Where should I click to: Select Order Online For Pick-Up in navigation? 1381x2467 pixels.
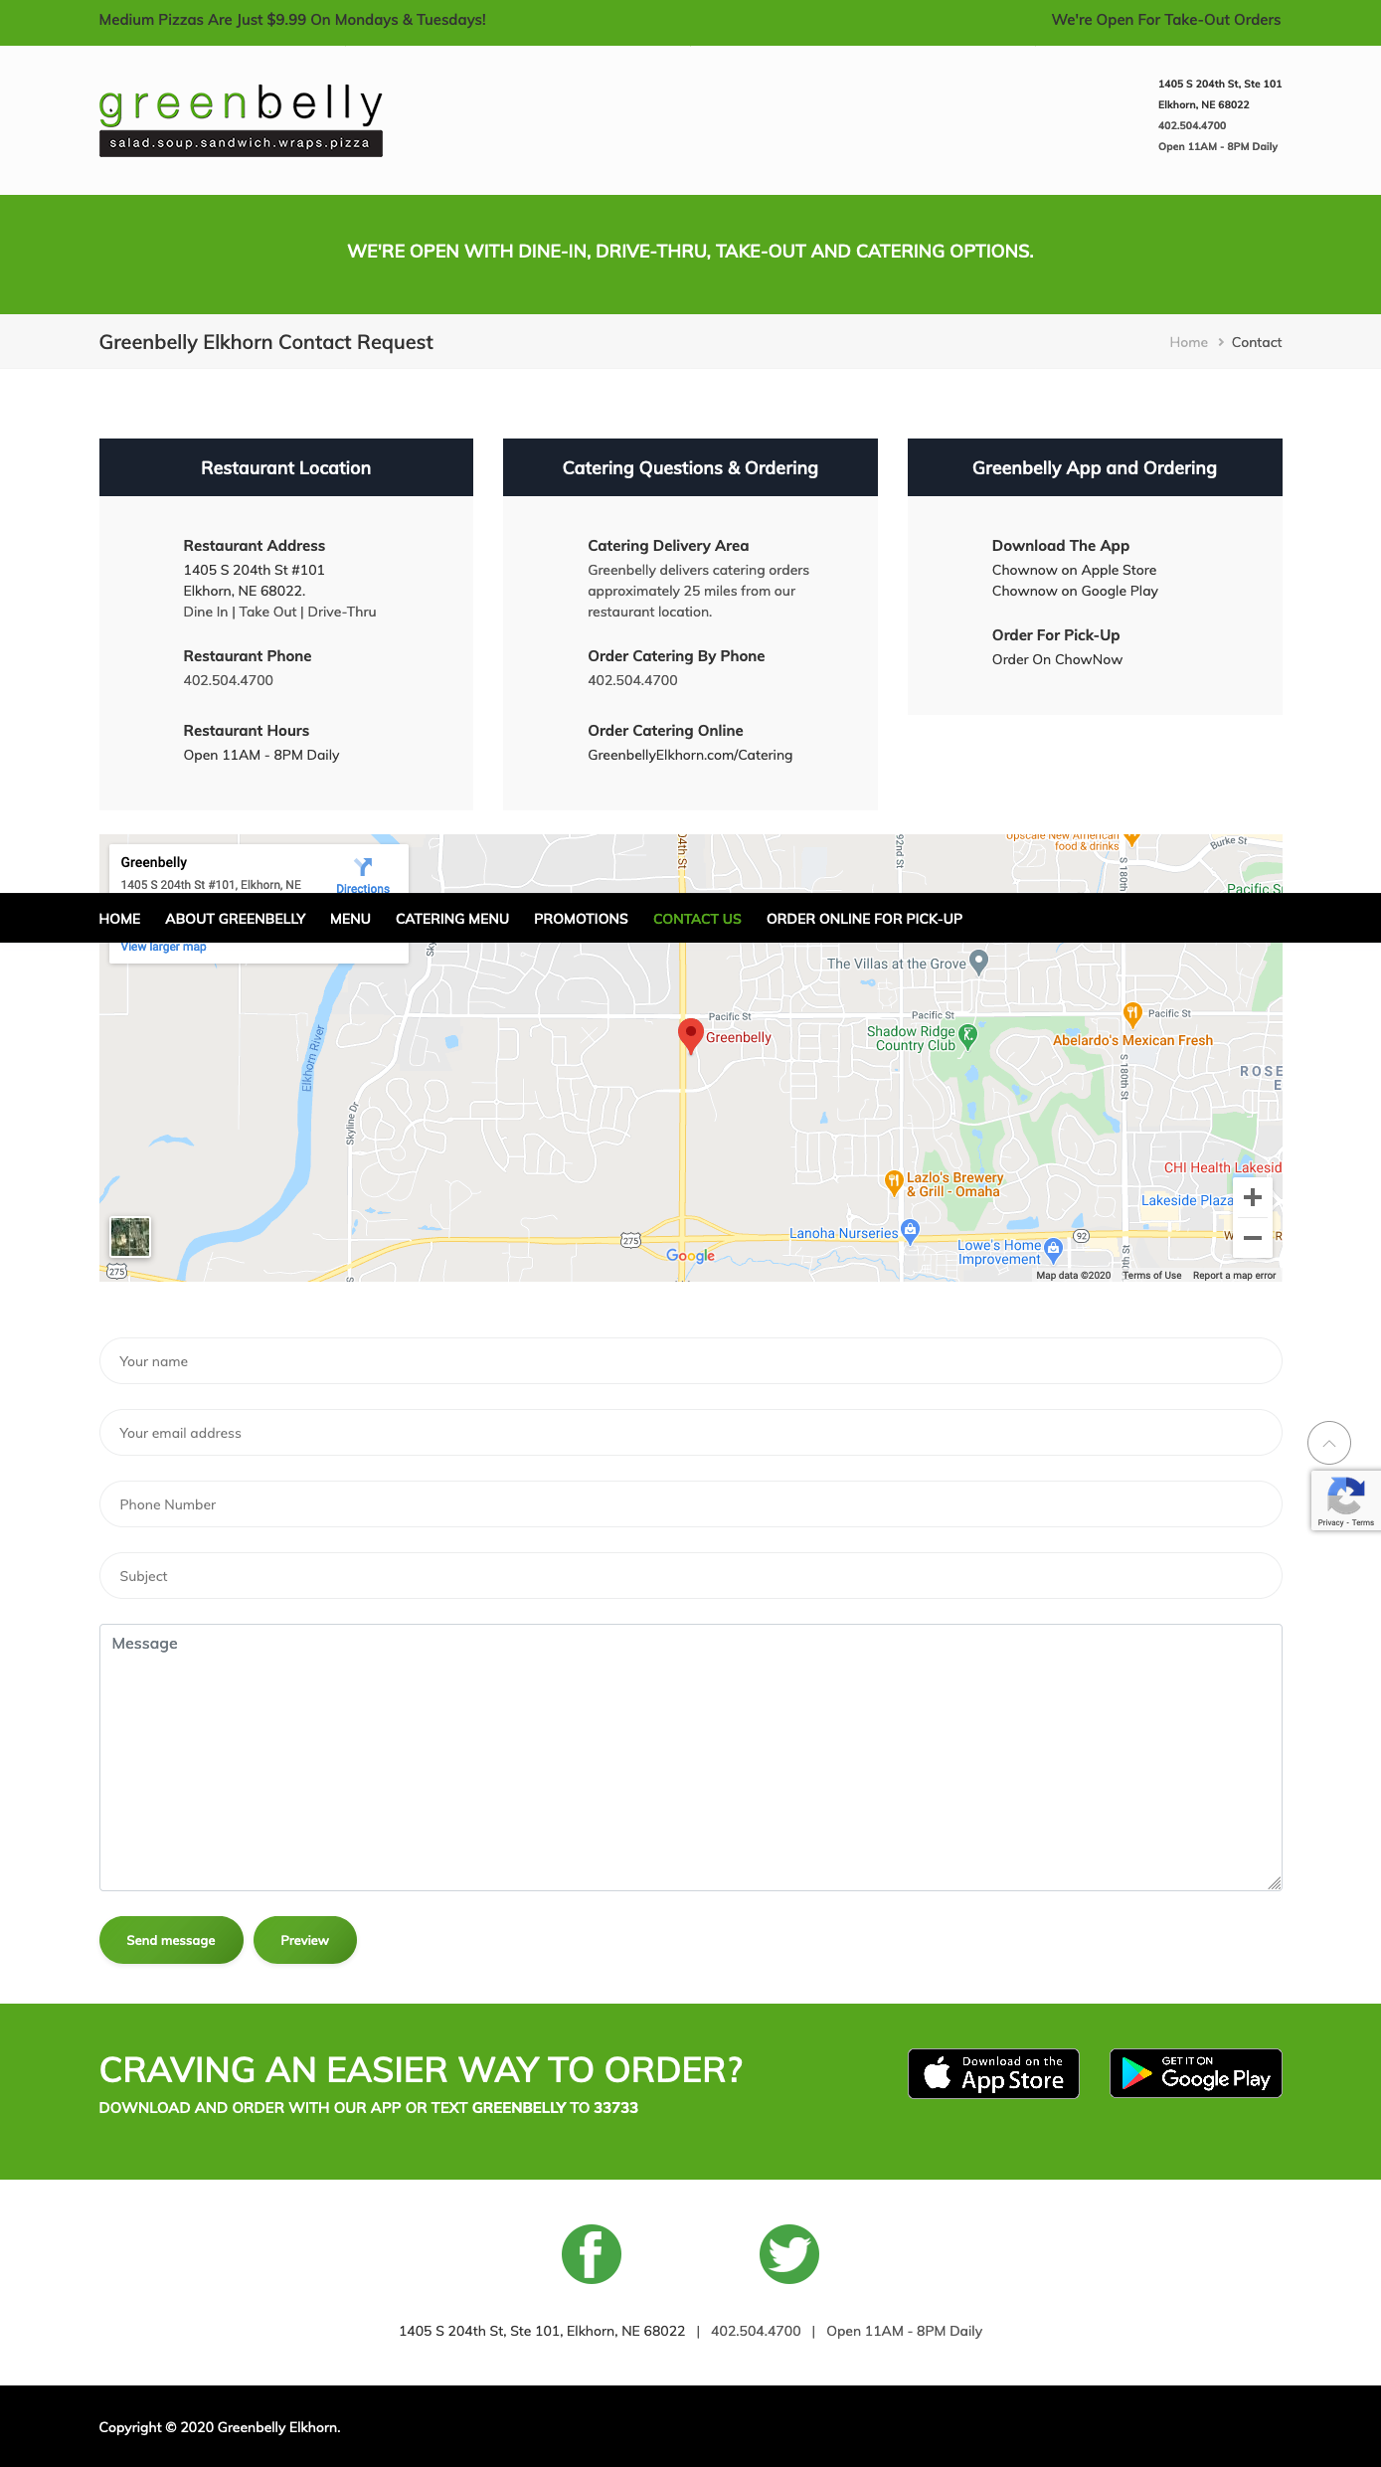pos(864,919)
